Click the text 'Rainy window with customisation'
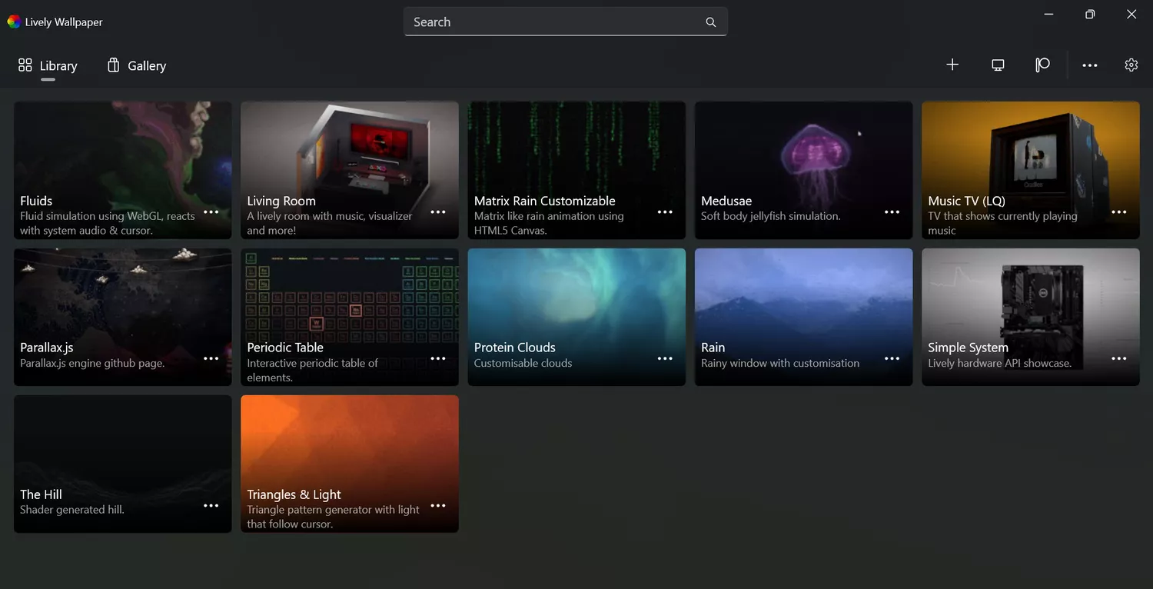 (x=780, y=363)
